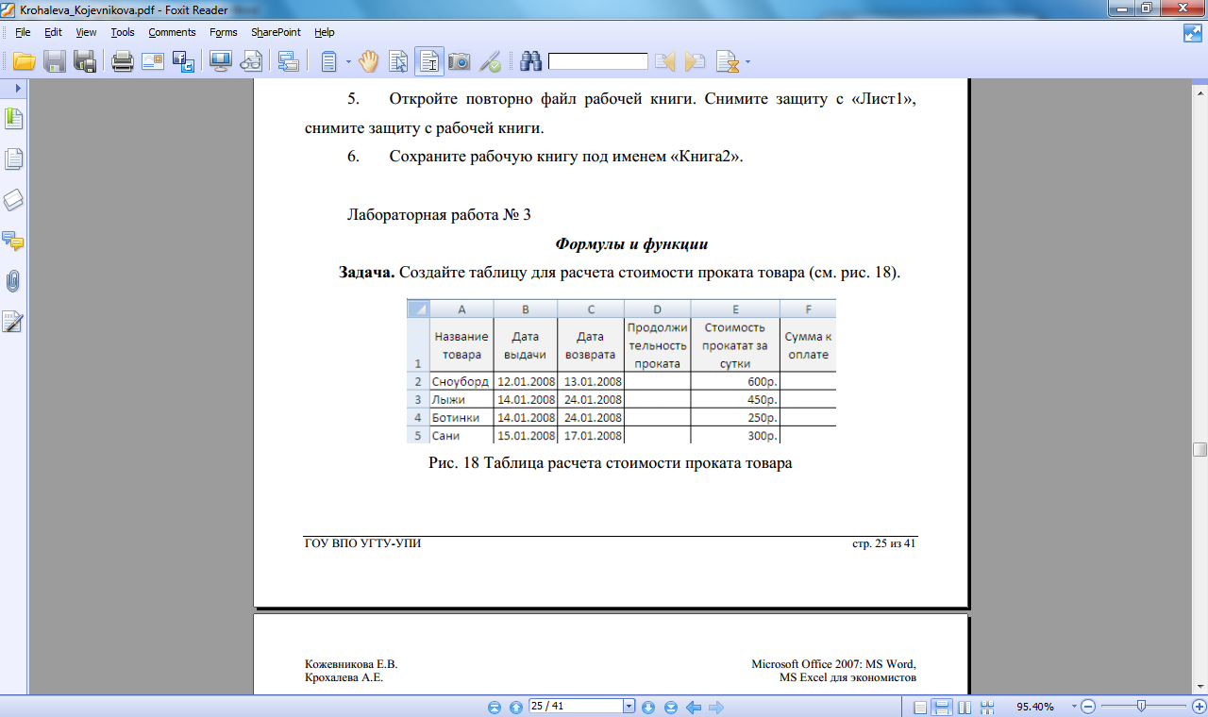
Task: Open the Layers panel icon
Action: [x=13, y=200]
